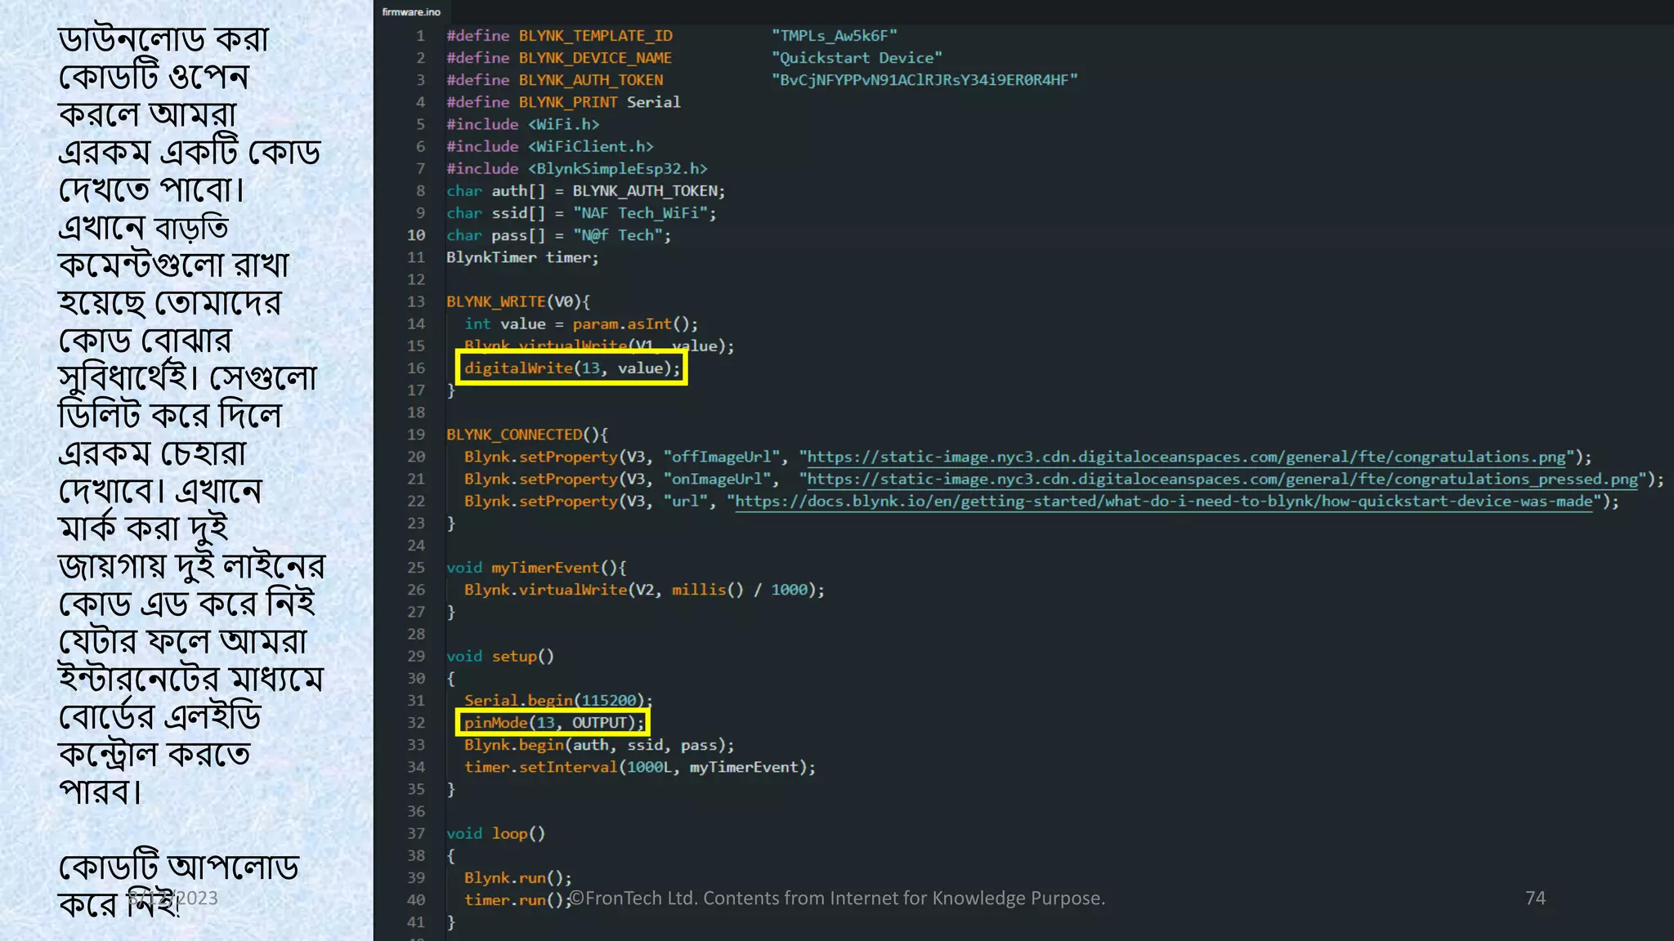The width and height of the screenshot is (1674, 941).
Task: Open the docs.blynk.io quickstart link
Action: (1164, 501)
